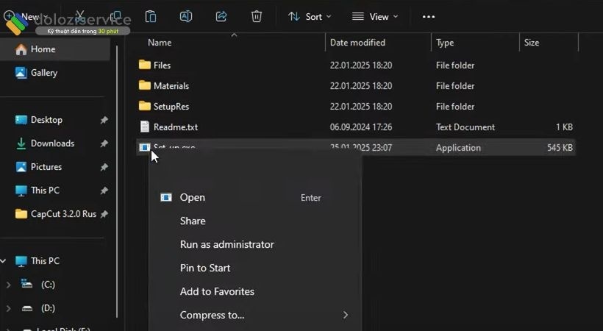Sort by the Type column header
The width and height of the screenshot is (603, 331).
(445, 43)
